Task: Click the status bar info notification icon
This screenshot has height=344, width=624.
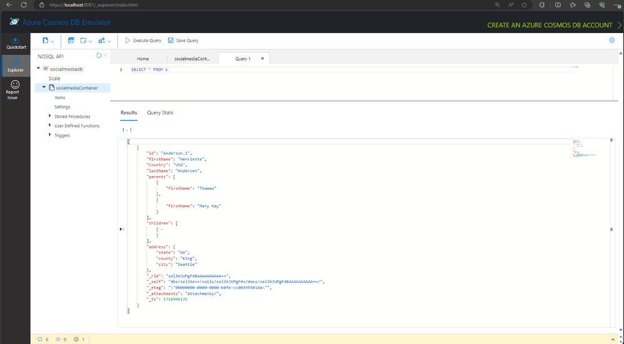Action: [76, 339]
